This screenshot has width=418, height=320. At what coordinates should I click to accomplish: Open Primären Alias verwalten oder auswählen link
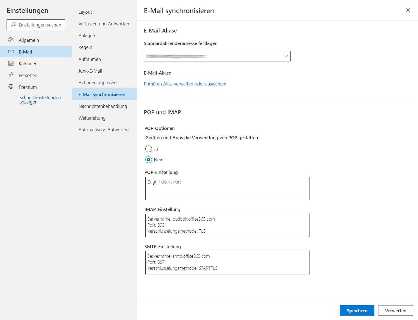(x=185, y=84)
